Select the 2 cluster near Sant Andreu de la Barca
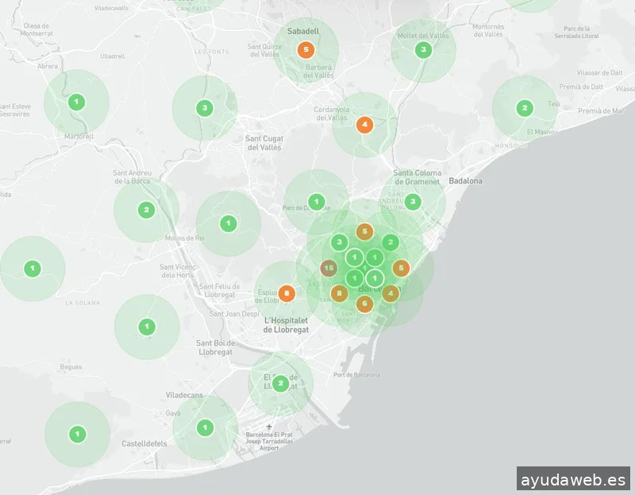This screenshot has height=495, width=635. [x=146, y=211]
